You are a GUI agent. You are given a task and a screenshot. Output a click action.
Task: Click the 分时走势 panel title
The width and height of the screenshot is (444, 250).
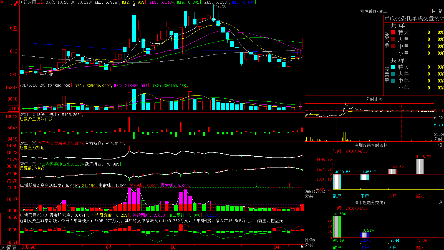pos(374,99)
